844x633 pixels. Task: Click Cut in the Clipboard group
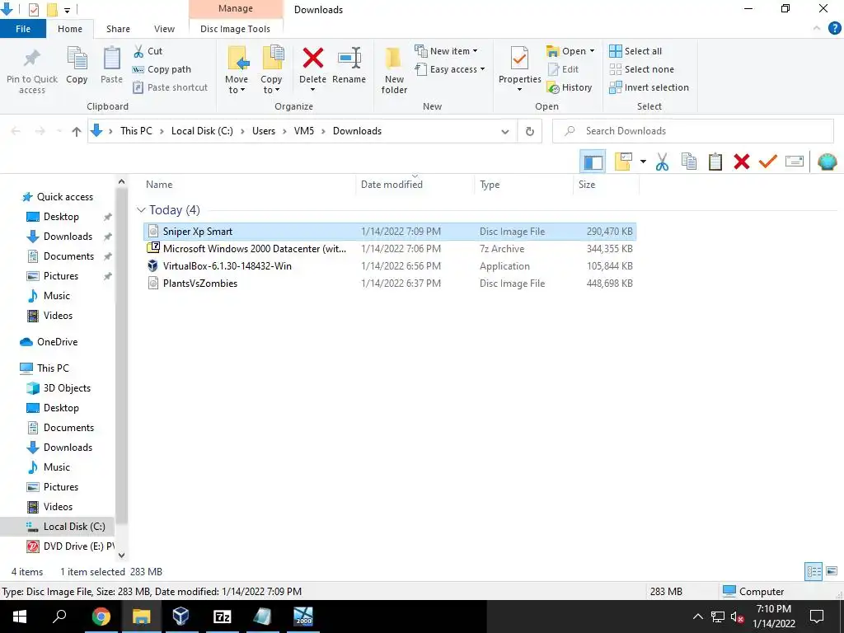[x=148, y=51]
